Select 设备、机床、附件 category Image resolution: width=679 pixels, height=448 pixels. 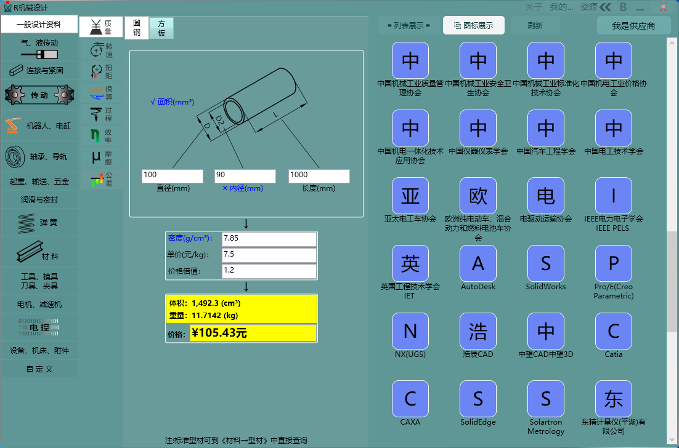coord(39,350)
